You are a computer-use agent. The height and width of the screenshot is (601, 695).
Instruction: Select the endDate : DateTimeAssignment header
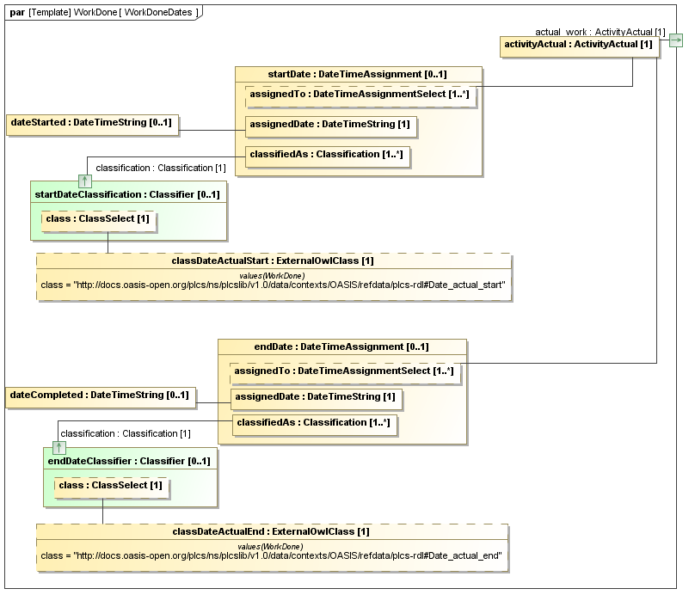point(341,346)
